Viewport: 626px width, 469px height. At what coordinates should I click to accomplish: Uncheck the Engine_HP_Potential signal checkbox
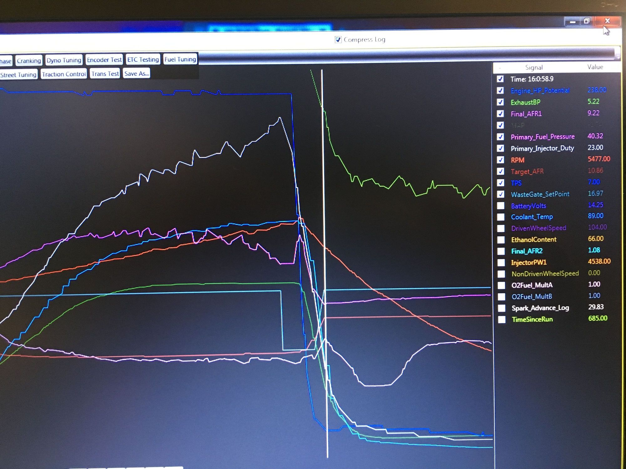[500, 91]
